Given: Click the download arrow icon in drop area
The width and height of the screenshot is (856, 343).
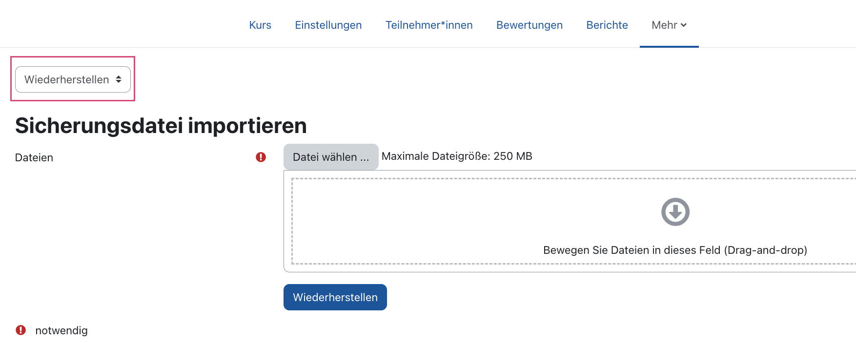Looking at the screenshot, I should tap(675, 211).
